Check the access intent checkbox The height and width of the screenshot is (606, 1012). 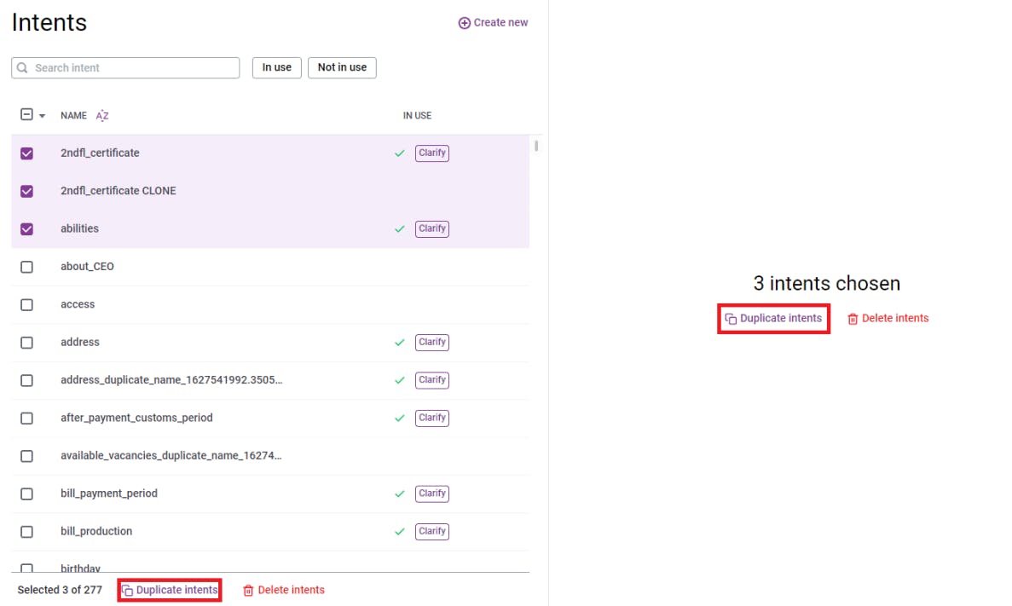26,304
